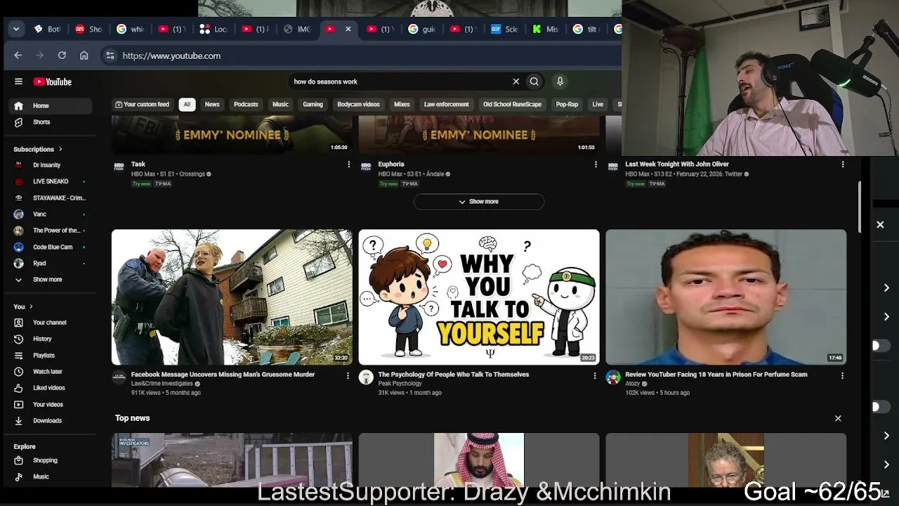Click the YouTube logo
The image size is (899, 506).
53,82
